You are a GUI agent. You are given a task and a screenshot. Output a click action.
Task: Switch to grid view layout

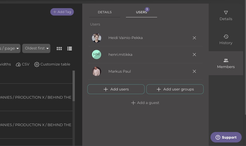coord(59,48)
